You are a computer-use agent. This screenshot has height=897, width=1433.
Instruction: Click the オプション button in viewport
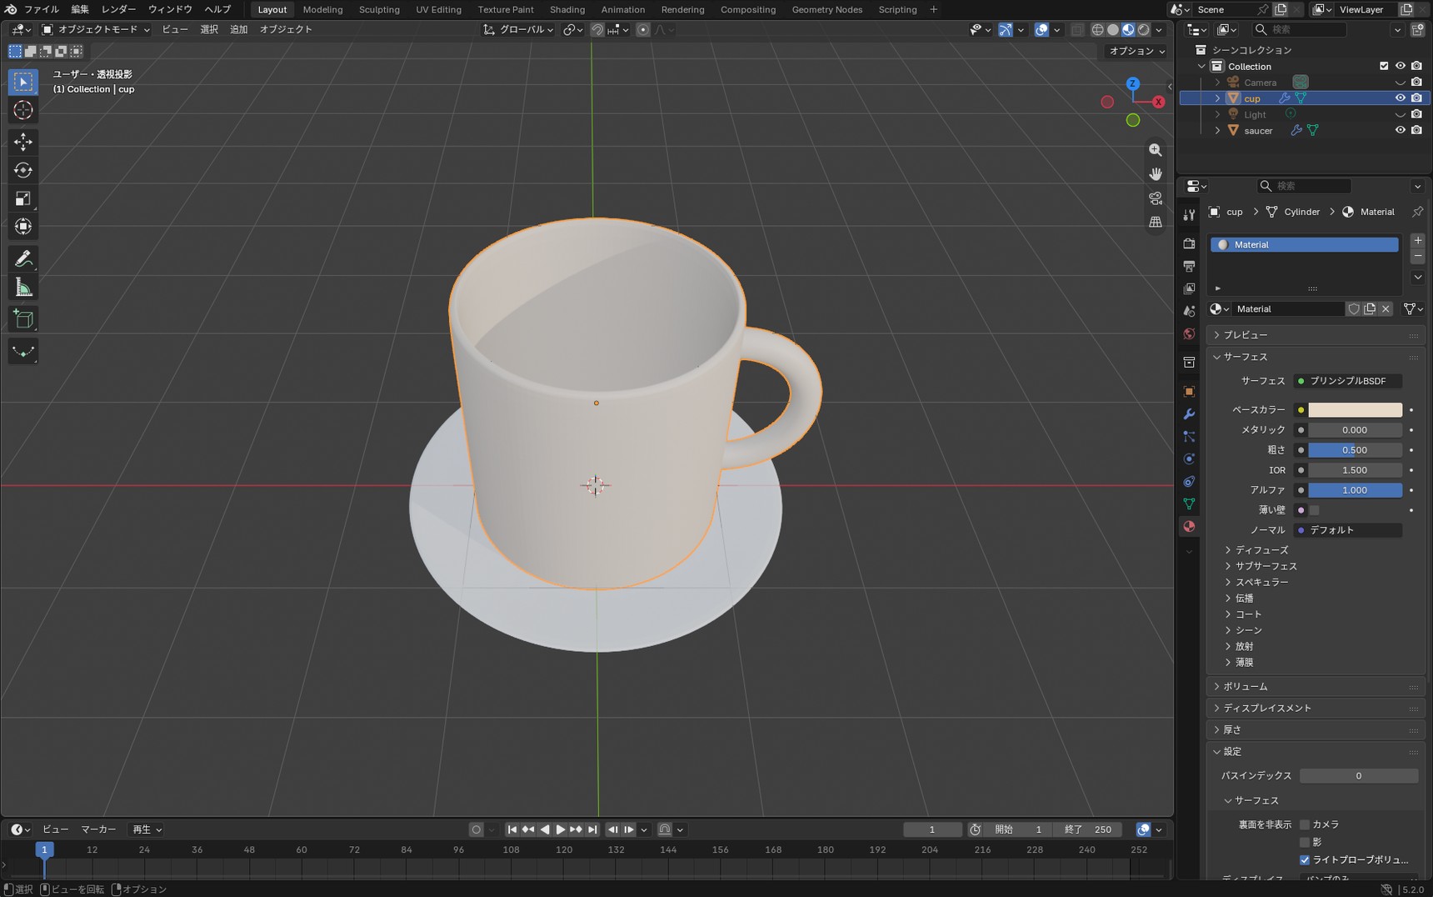[1136, 51]
